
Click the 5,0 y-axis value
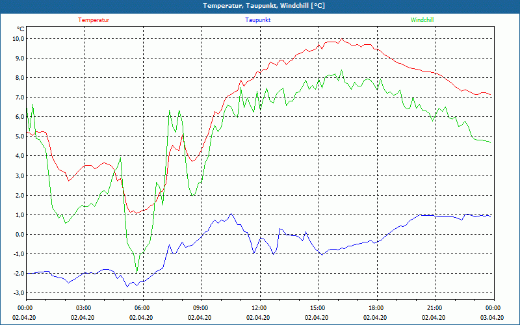pyautogui.click(x=20, y=136)
